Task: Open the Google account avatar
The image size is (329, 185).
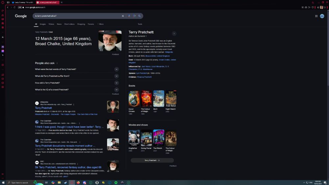Action: coord(322,16)
